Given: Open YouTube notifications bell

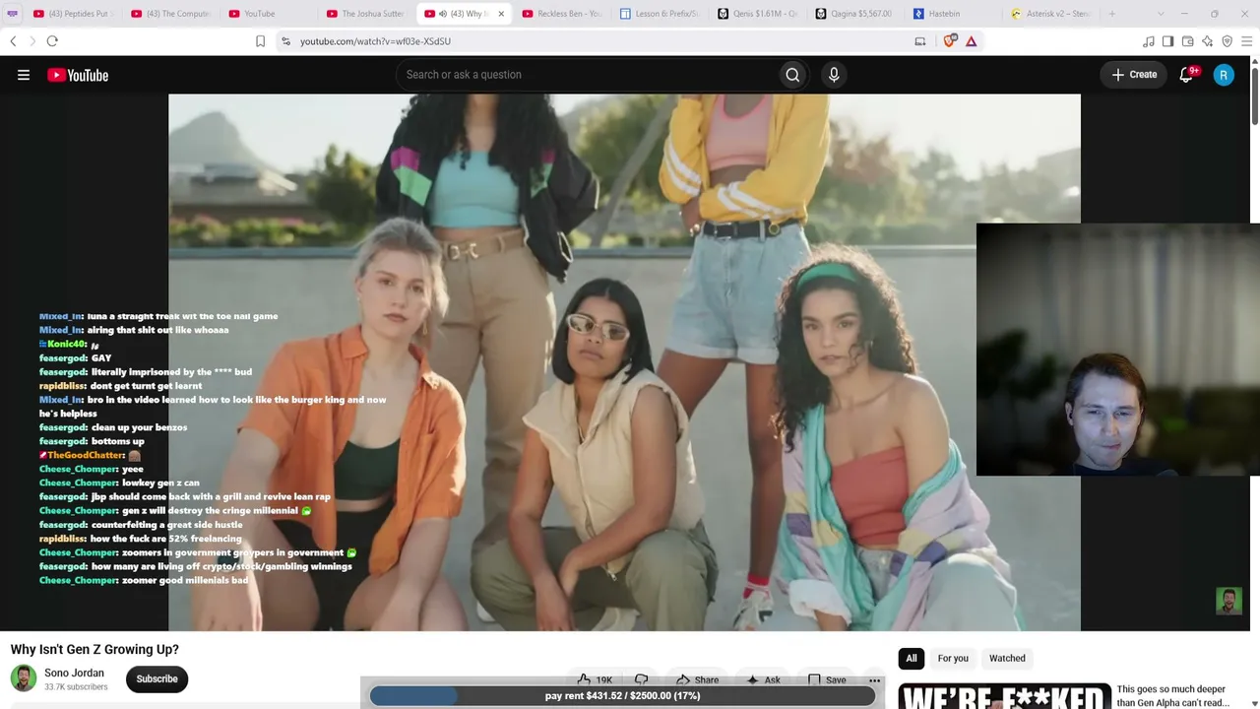Looking at the screenshot, I should tap(1186, 75).
